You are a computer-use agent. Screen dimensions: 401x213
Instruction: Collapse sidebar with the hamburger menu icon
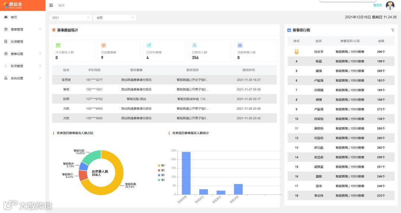point(51,5)
